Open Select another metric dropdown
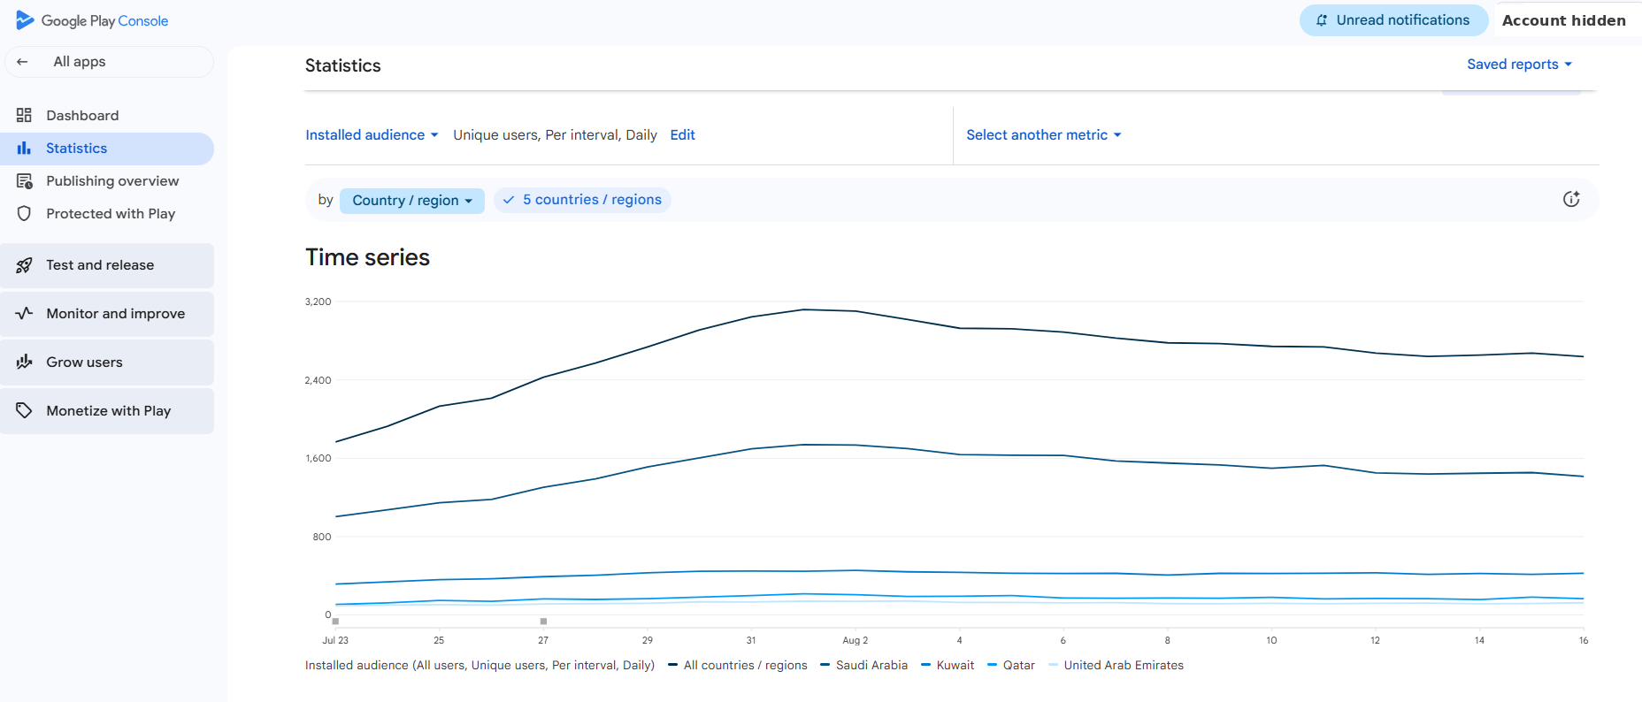1642x702 pixels. [x=1044, y=135]
